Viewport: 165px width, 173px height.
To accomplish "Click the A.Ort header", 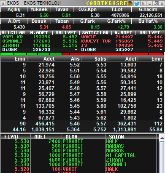I will pos(14,21).
